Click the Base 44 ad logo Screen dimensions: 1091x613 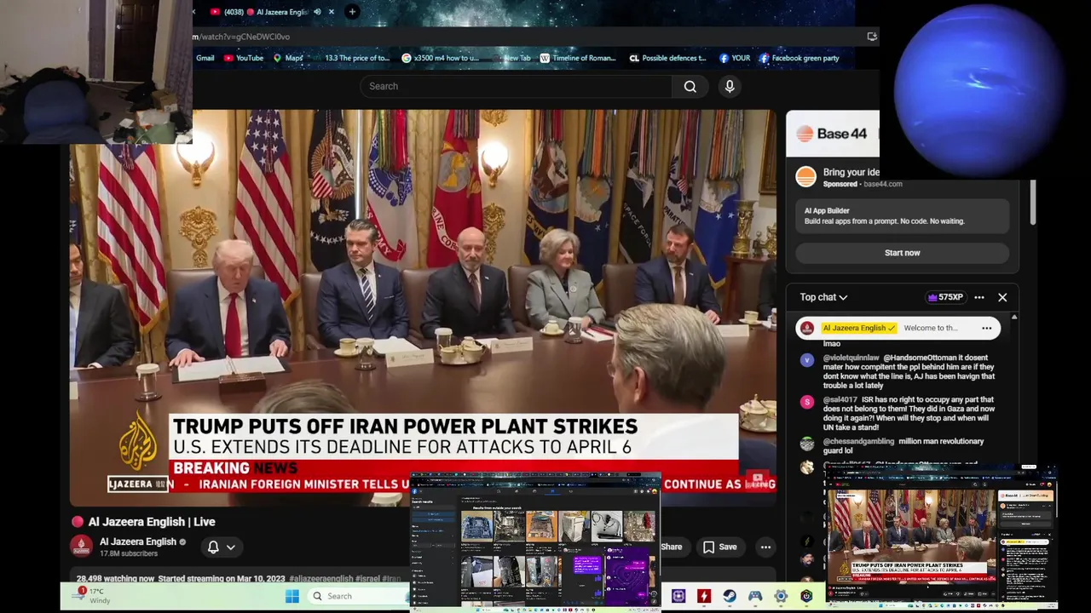[x=832, y=134]
